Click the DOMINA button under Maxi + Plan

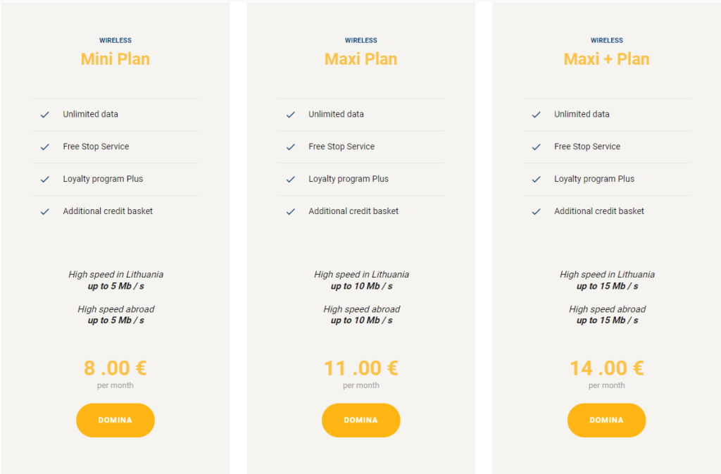coord(606,420)
